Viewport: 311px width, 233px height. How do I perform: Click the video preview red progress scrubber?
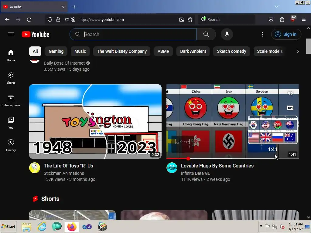click(188, 158)
